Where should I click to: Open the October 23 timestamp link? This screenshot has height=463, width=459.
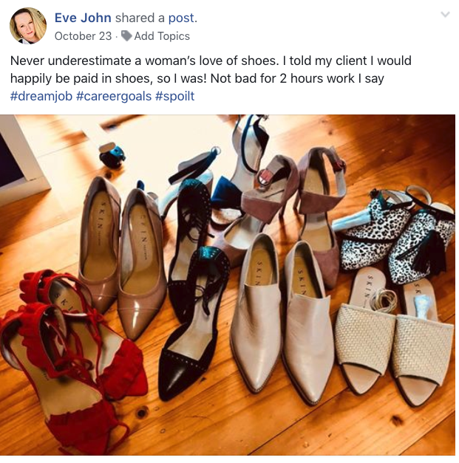(83, 36)
